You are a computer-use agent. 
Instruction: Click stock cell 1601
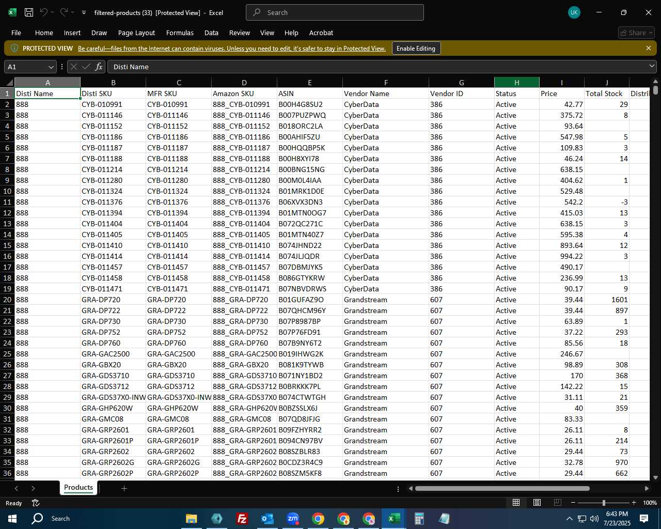[606, 300]
